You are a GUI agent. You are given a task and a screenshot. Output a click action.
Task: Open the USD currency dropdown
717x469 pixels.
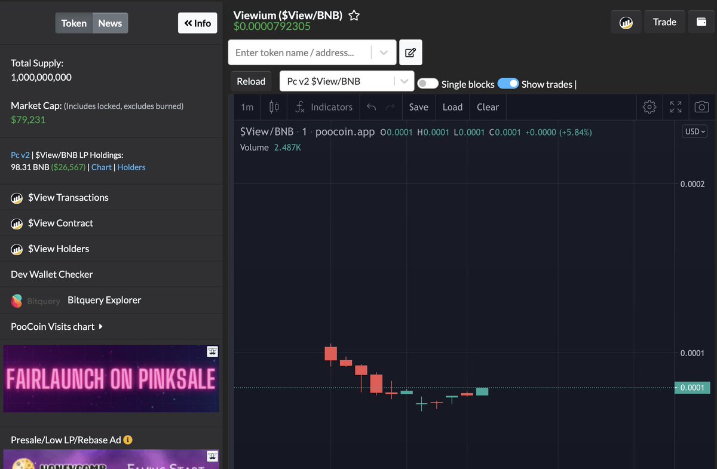695,131
